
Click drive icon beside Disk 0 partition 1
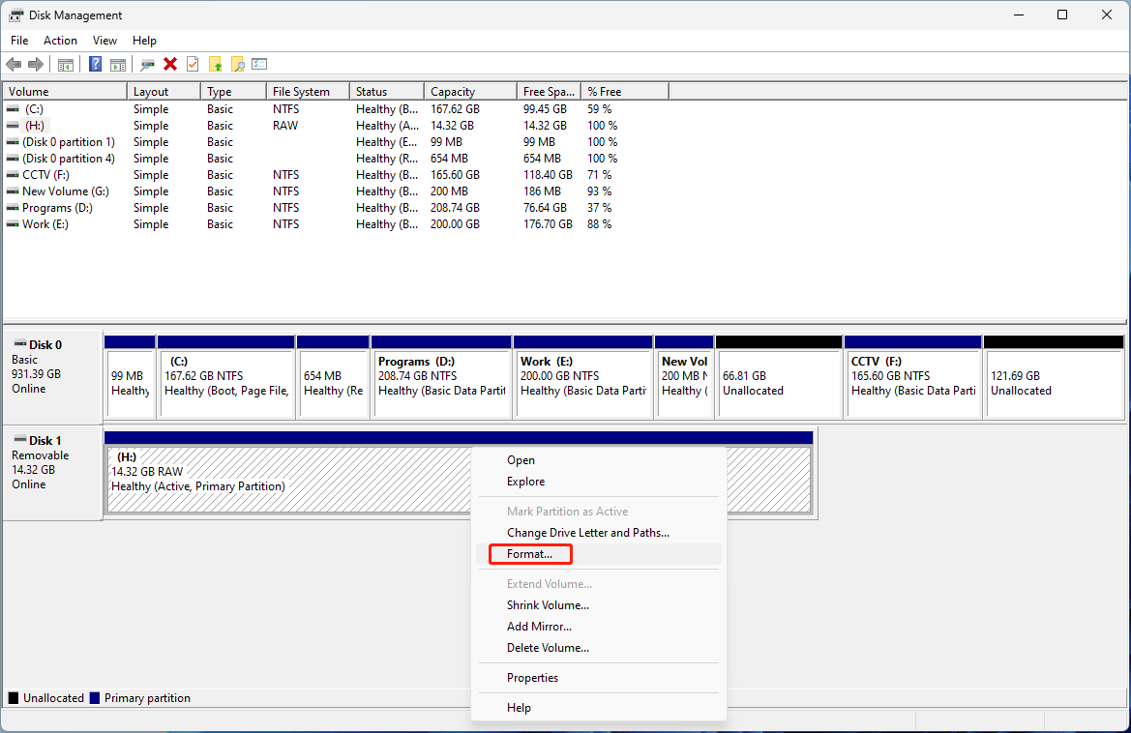click(13, 142)
